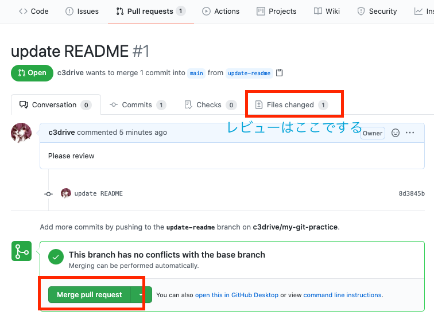This screenshot has height=319, width=434.
Task: Open the Security tab
Action: click(x=377, y=11)
